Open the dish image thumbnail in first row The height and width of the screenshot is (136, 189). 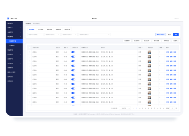pyautogui.click(x=149, y=52)
